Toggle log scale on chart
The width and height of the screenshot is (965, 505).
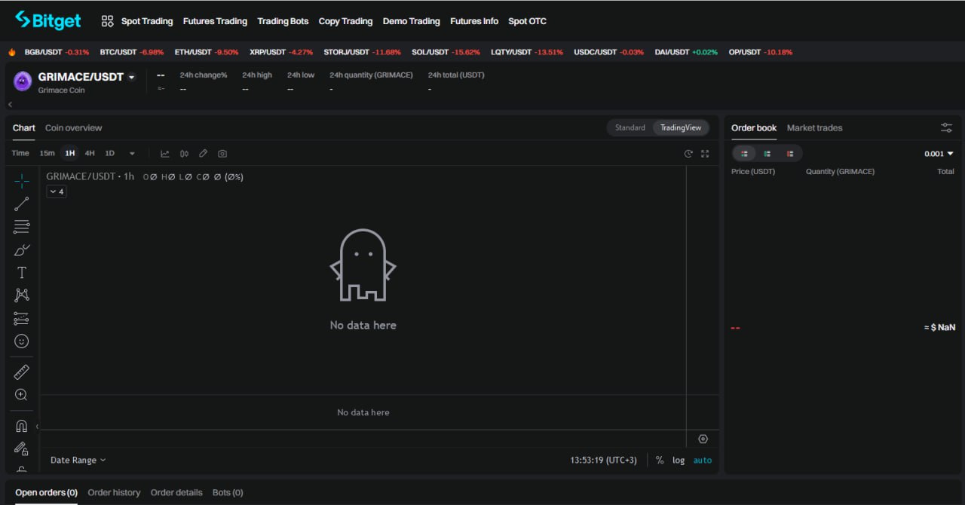click(679, 460)
